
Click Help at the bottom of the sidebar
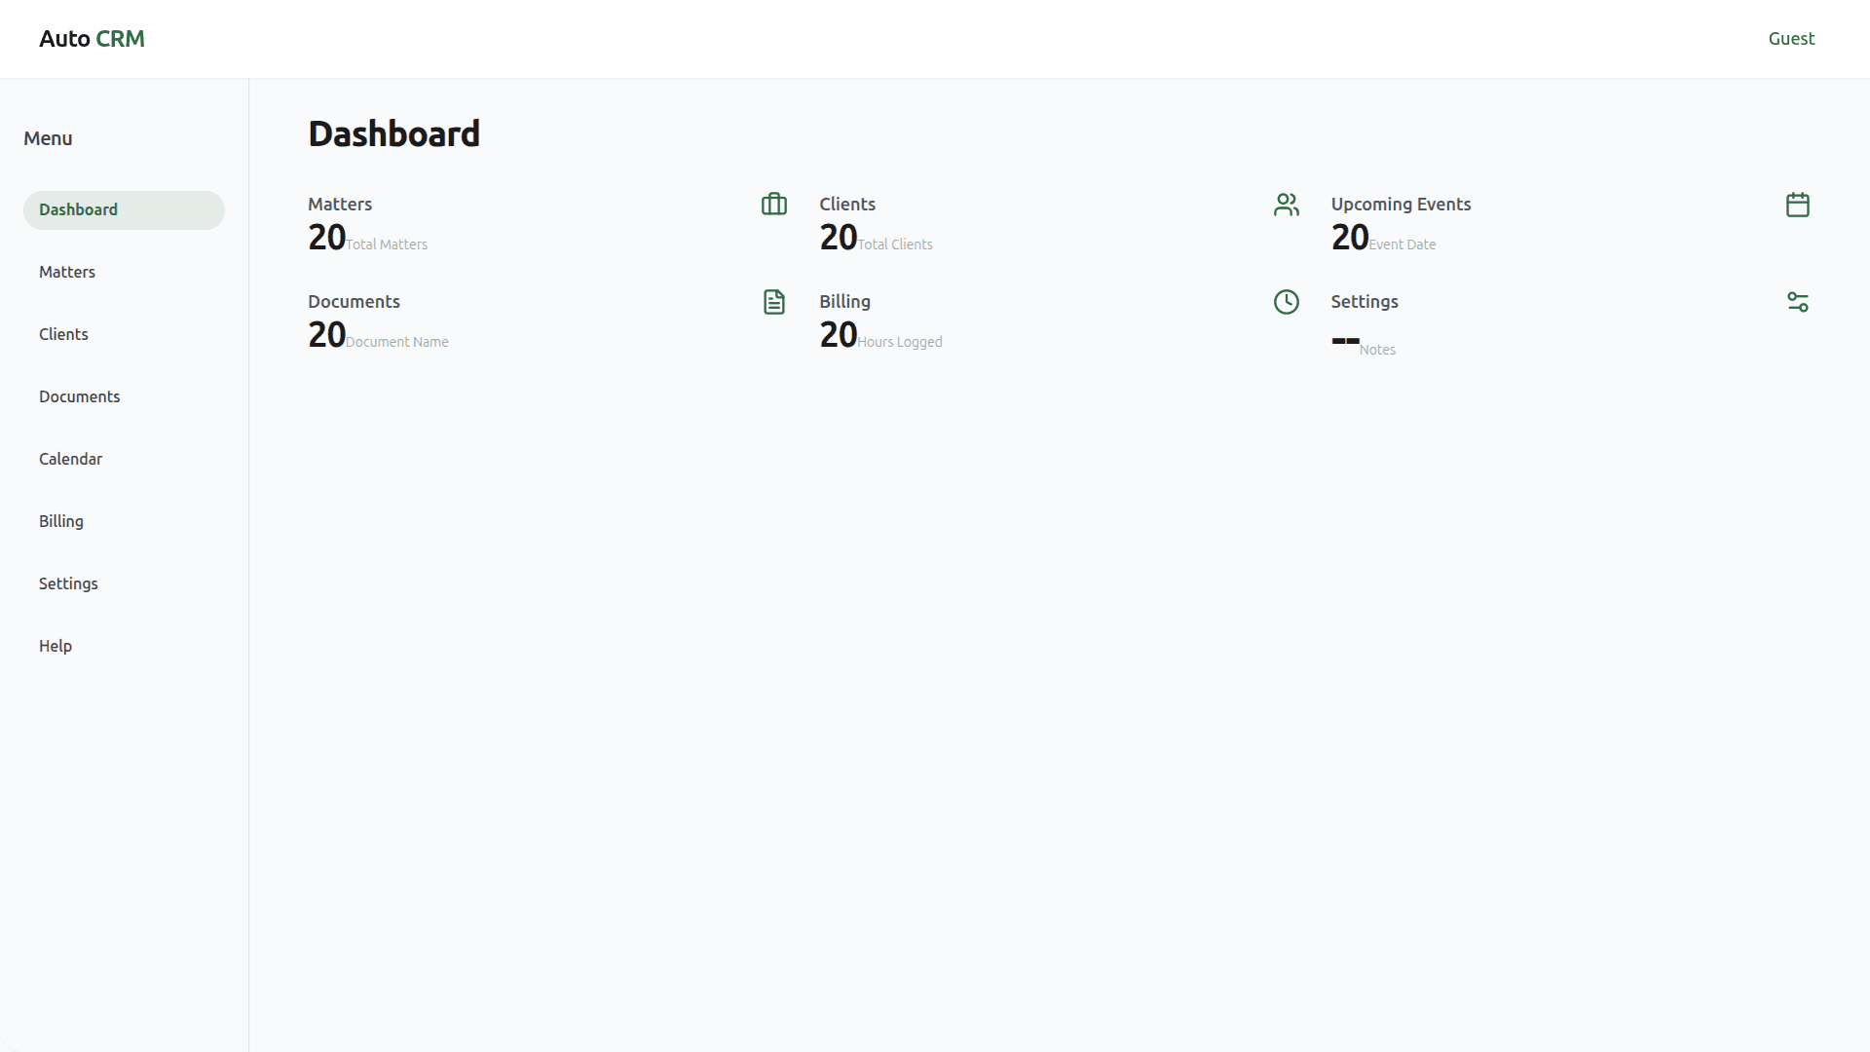tap(55, 646)
